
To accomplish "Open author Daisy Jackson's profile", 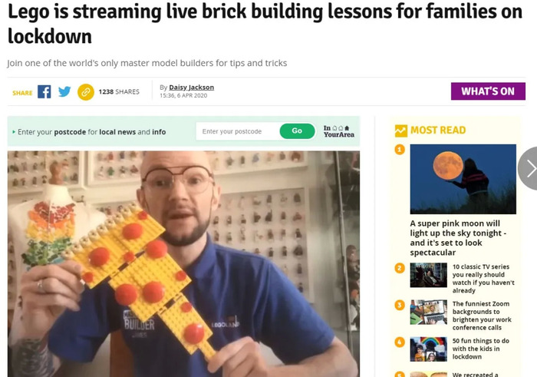I will point(192,88).
